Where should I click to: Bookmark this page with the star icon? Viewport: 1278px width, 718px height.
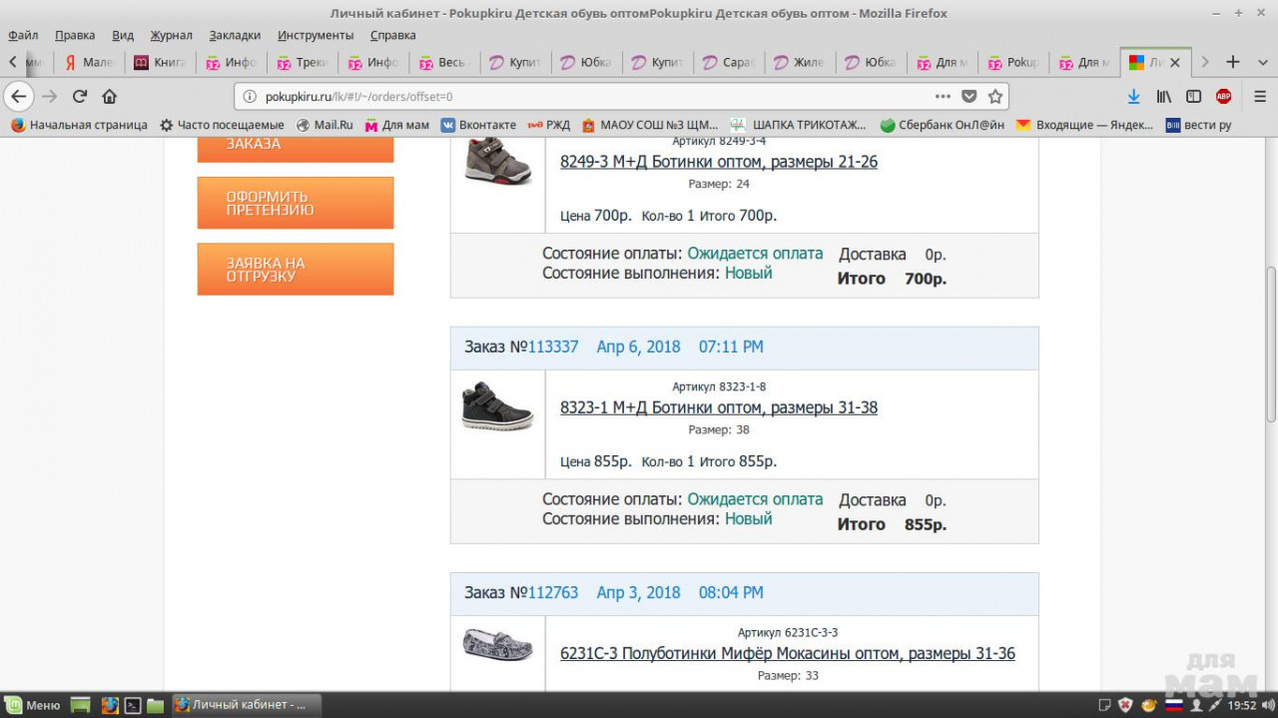click(994, 97)
